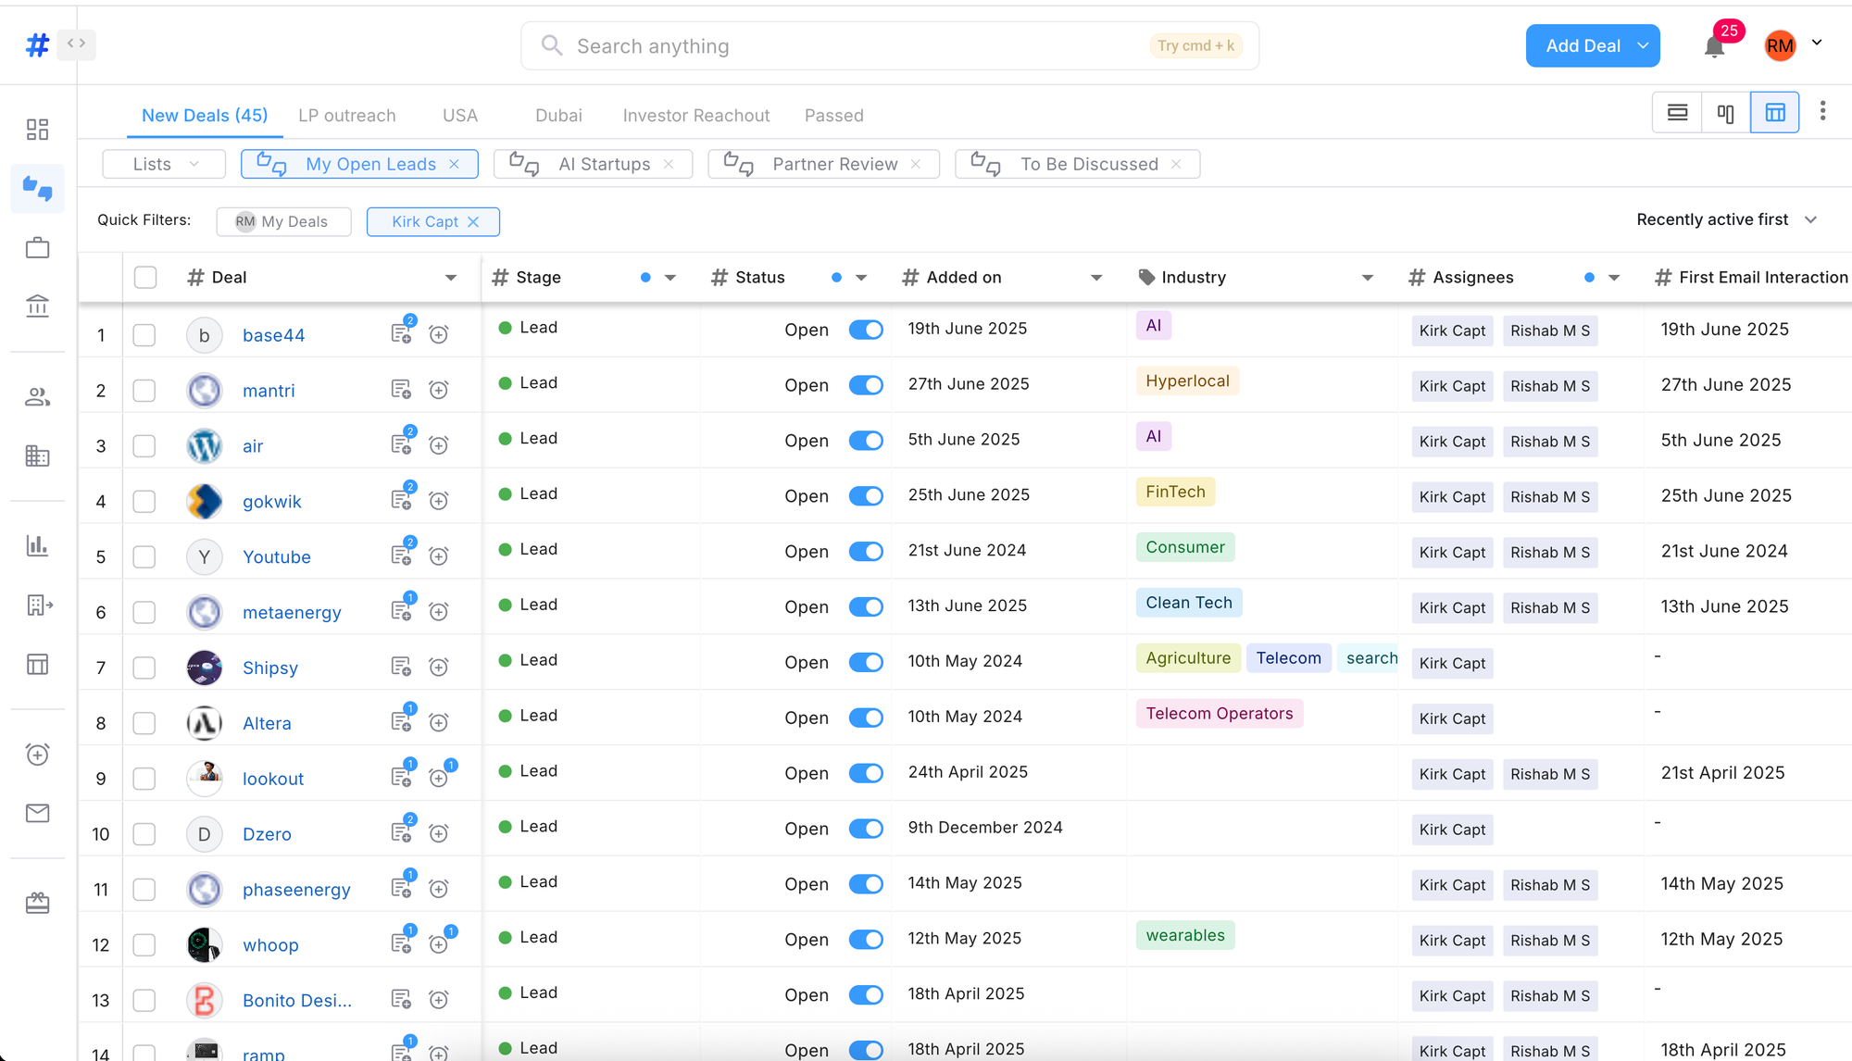Screen dimensions: 1852x1061
Task: Remove the Kirk Capt quick filter
Action: 473,222
